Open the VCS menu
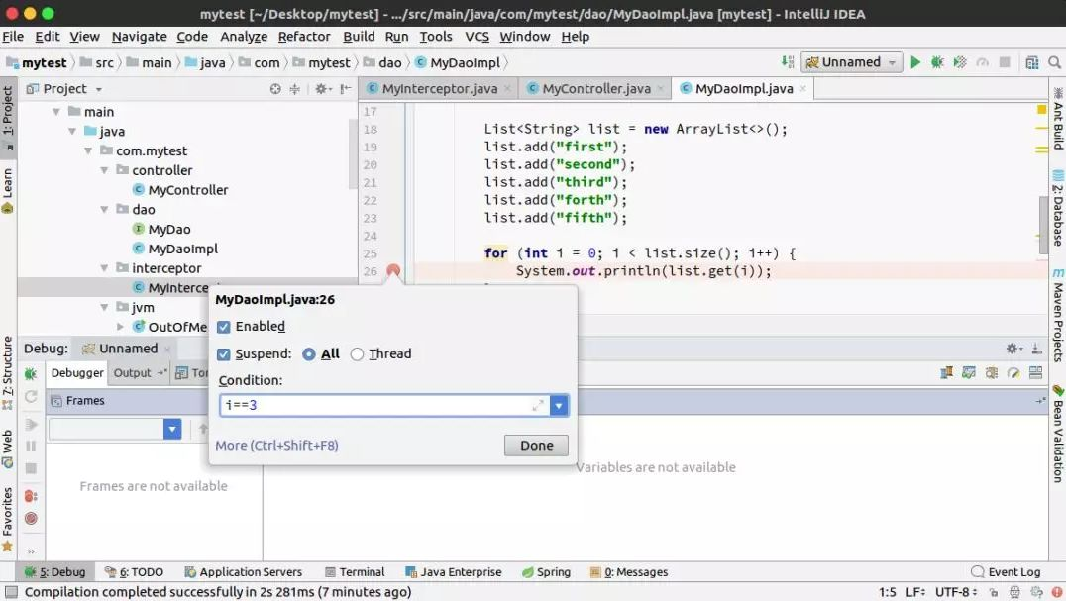 point(477,37)
